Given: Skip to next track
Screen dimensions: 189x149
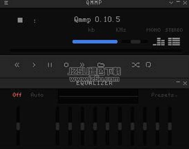Looking at the screenshot, I should 82,65.
